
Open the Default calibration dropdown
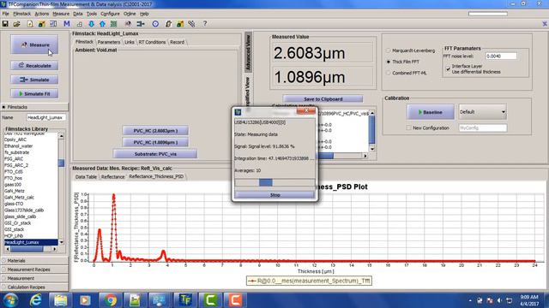(x=482, y=112)
